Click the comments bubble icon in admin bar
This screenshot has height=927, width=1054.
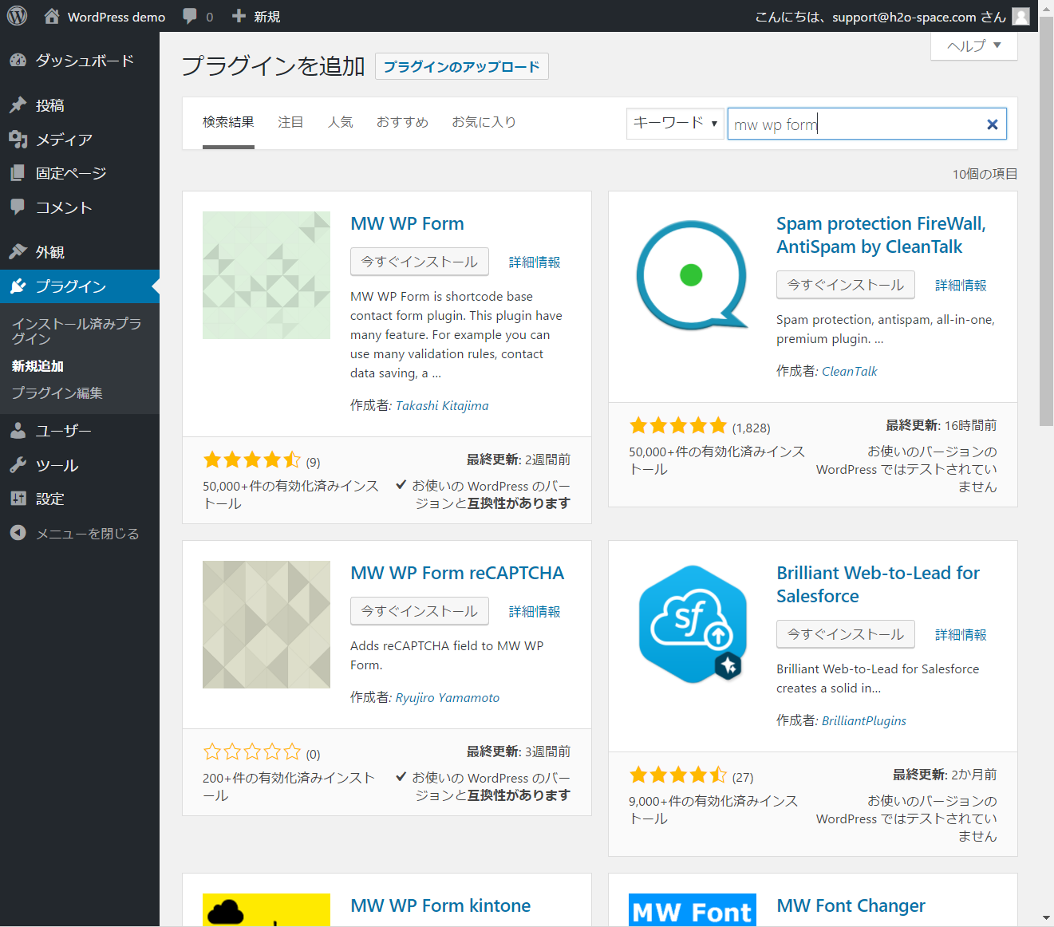pos(190,16)
